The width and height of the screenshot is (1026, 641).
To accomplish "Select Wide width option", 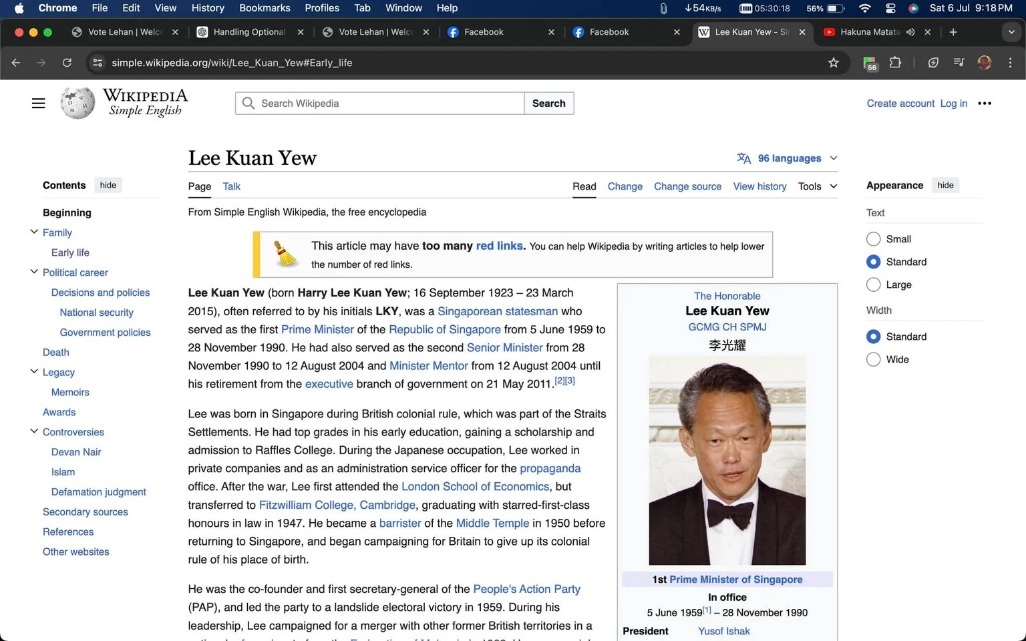I will pos(873,359).
